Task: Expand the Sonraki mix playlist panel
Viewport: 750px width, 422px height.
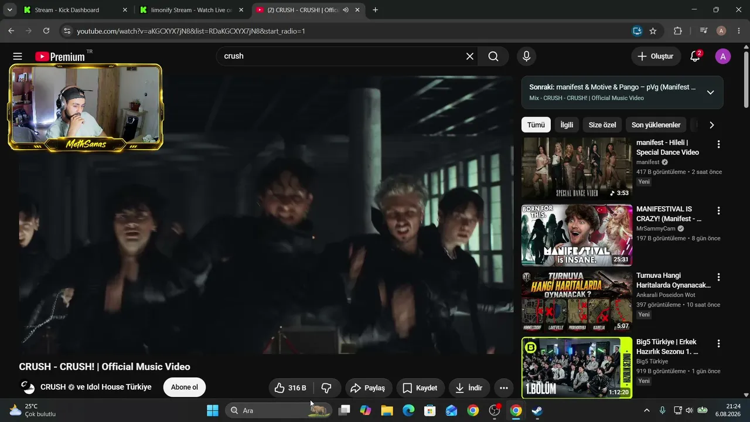Action: tap(710, 92)
